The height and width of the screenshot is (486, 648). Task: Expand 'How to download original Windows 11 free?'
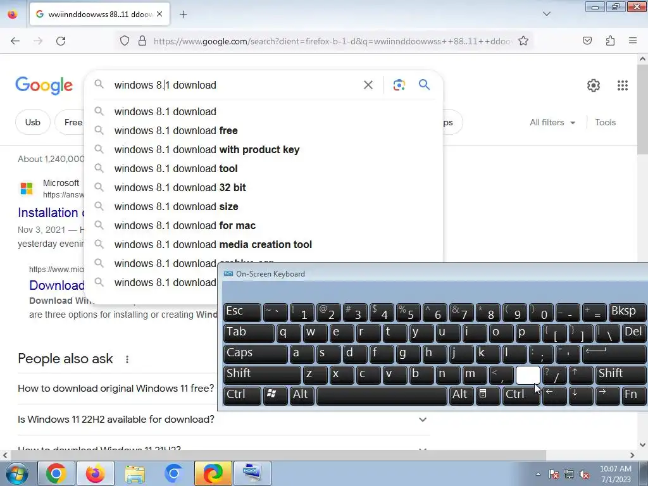(116, 389)
